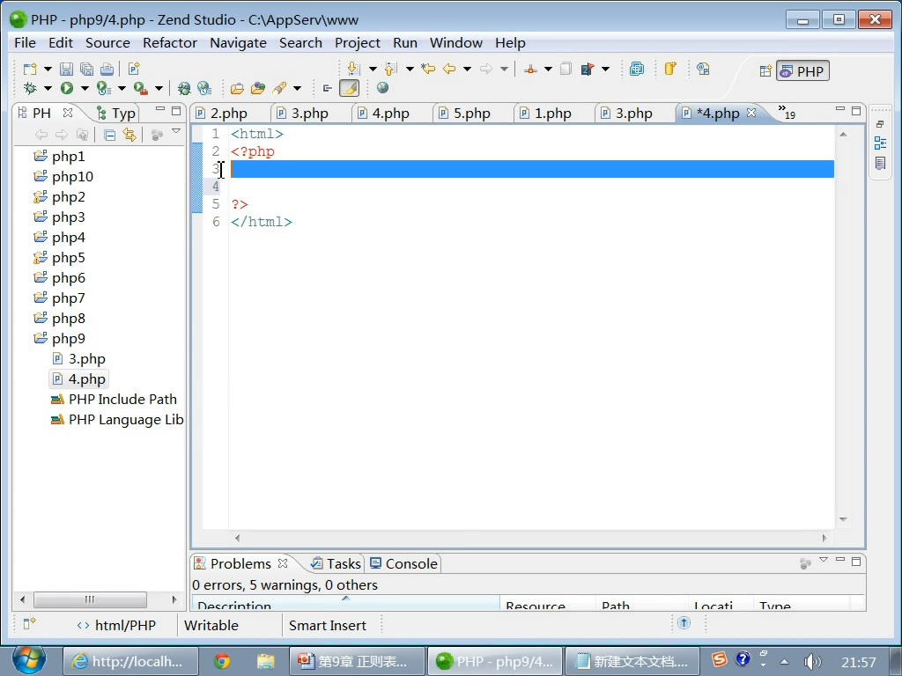The height and width of the screenshot is (676, 902).
Task: Maximize the editor area
Action: pyautogui.click(x=856, y=110)
